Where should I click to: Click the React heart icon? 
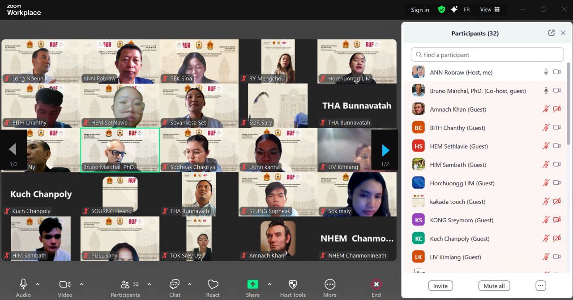click(x=213, y=284)
